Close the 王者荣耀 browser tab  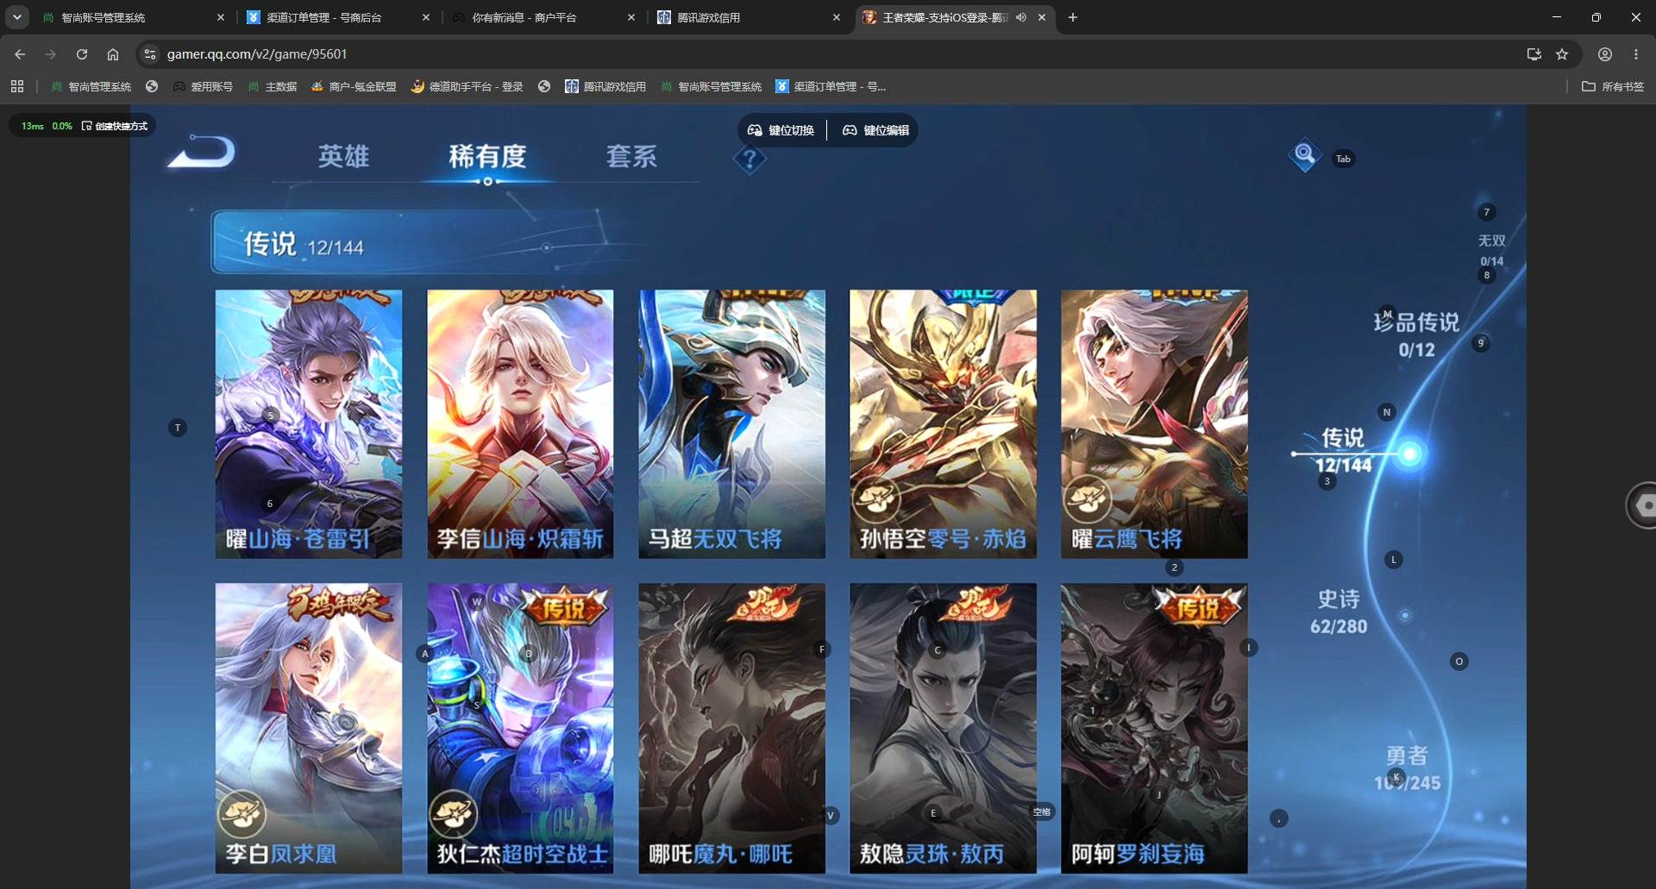coord(1042,17)
